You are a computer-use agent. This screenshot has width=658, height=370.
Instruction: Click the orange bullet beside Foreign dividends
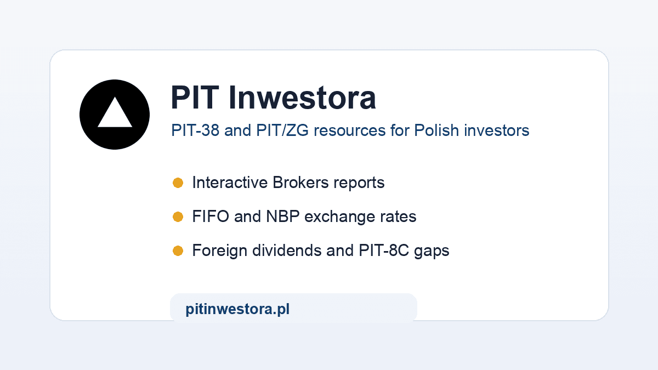click(178, 251)
